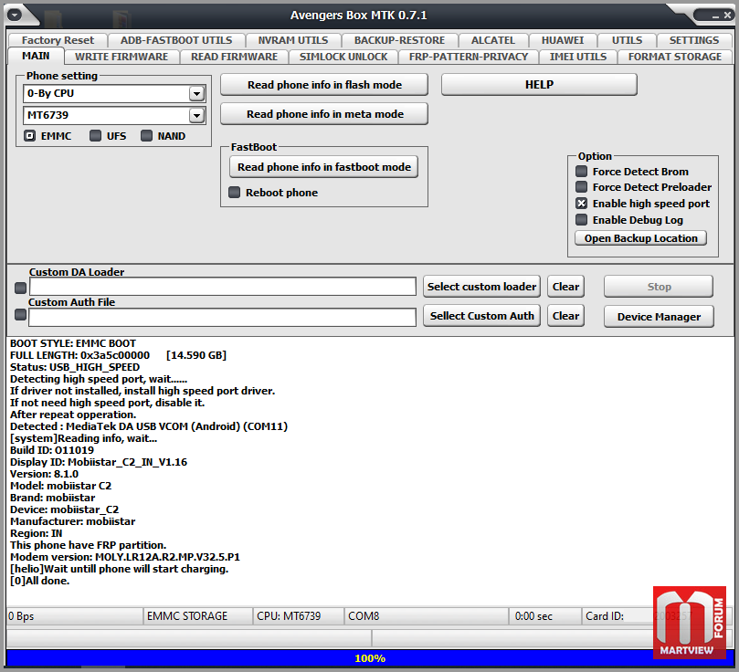739x672 pixels.
Task: Click 'This phone have FRP partition.' log line
Action: (88, 545)
